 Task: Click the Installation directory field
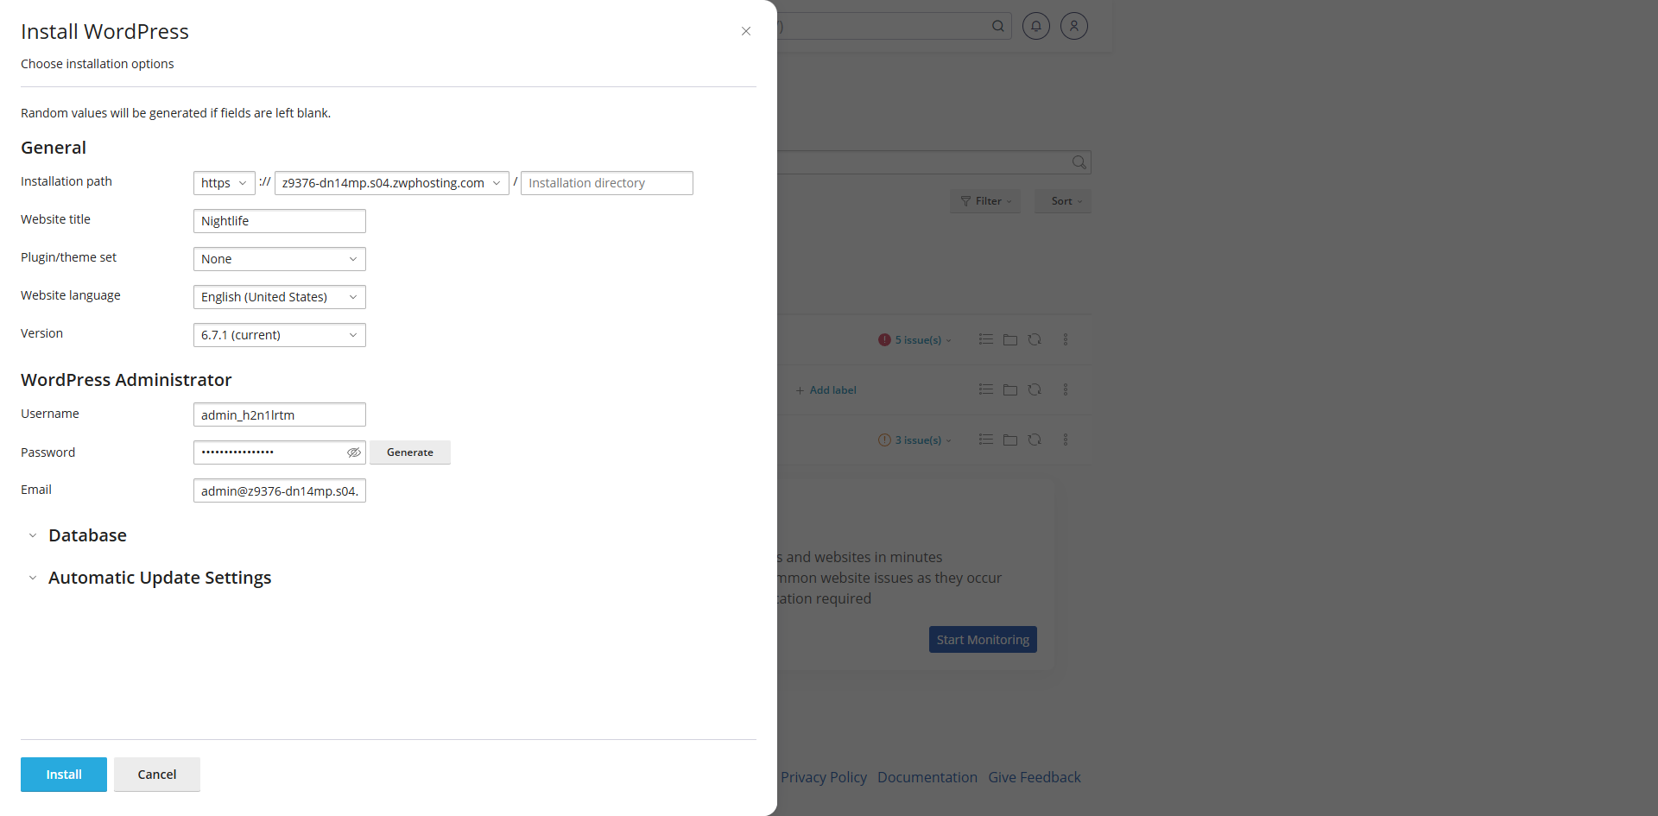pyautogui.click(x=607, y=183)
